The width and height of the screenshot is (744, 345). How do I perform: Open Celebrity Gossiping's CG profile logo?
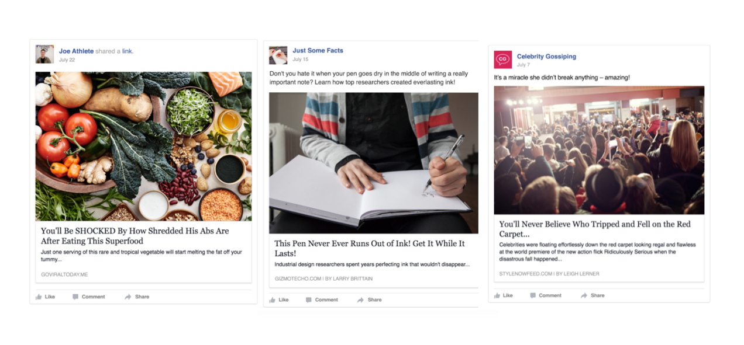point(503,60)
